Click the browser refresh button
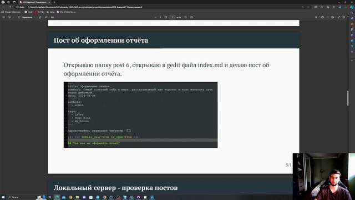 [10, 7]
